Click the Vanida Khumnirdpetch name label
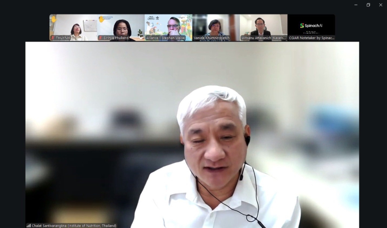The image size is (387, 228). pyautogui.click(x=212, y=38)
